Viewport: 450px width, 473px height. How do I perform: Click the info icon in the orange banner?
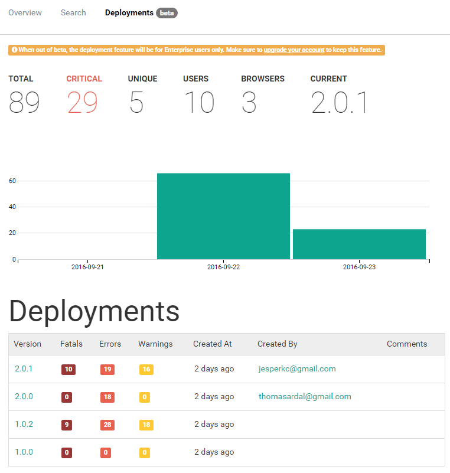15,50
